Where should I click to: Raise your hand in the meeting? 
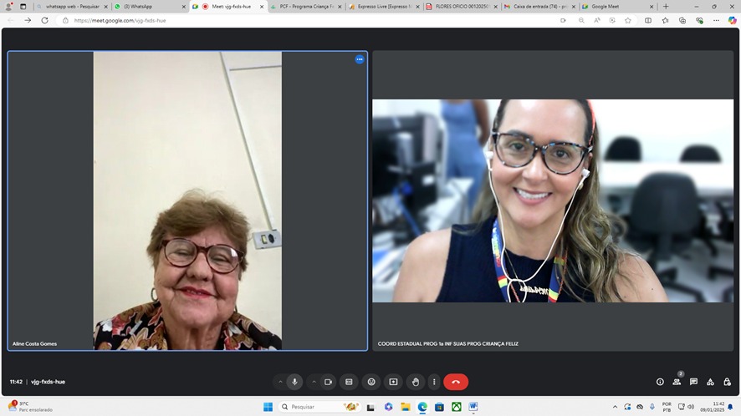415,382
